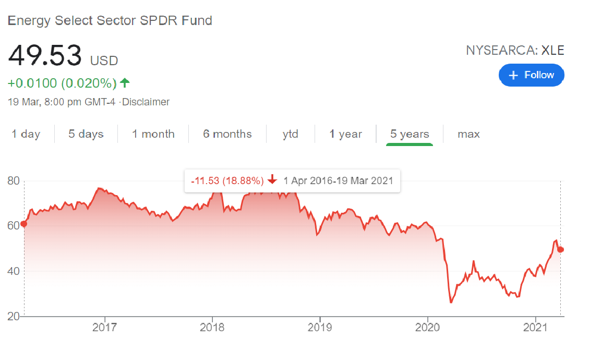Click the red down arrow in tooltip
This screenshot has width=601, height=338.
coord(272,180)
